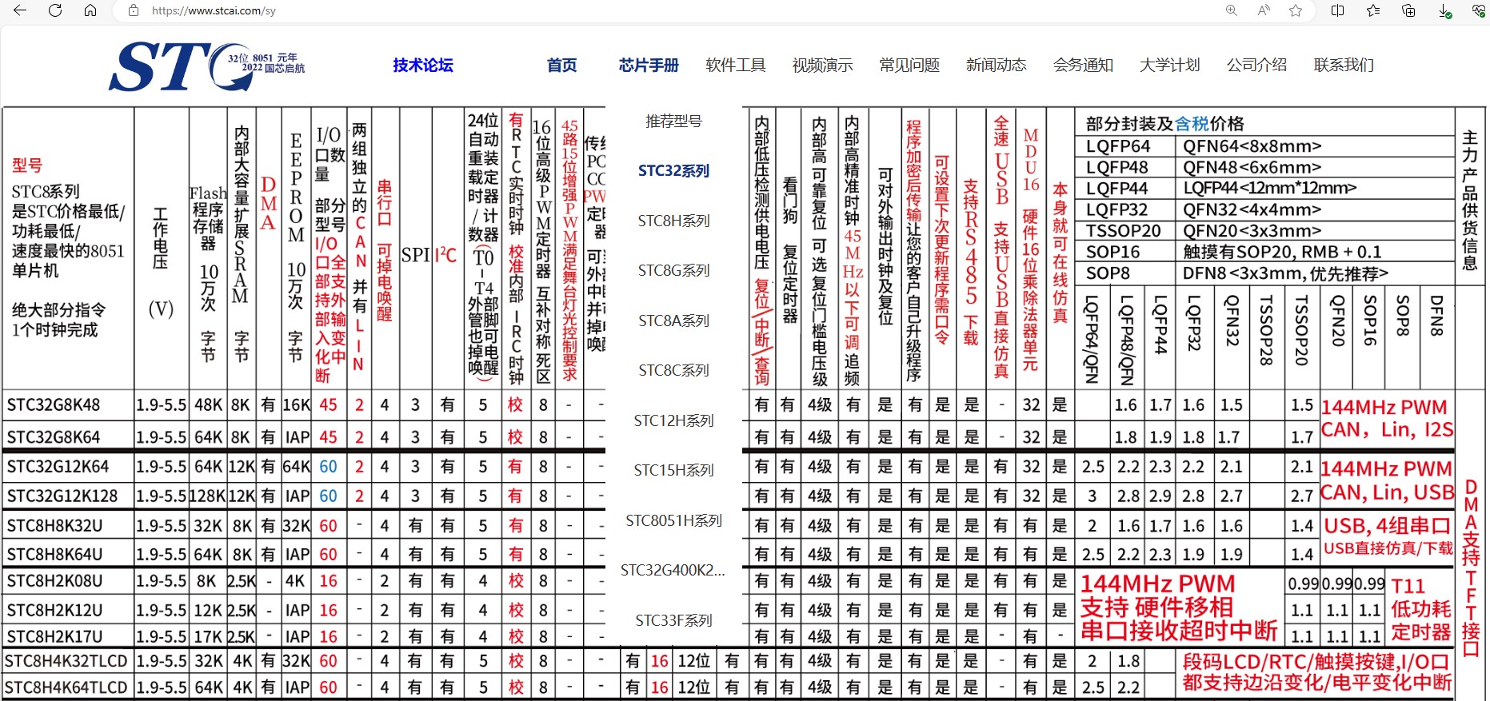This screenshot has width=1490, height=701.
Task: Start Read Aloud from the address bar
Action: [1264, 10]
